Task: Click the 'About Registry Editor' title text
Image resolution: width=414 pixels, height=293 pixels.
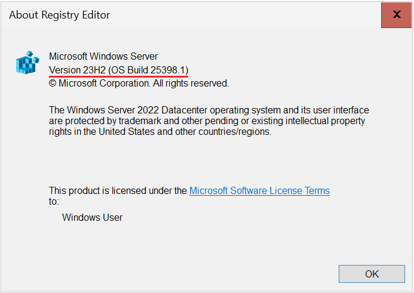Action: click(x=59, y=15)
